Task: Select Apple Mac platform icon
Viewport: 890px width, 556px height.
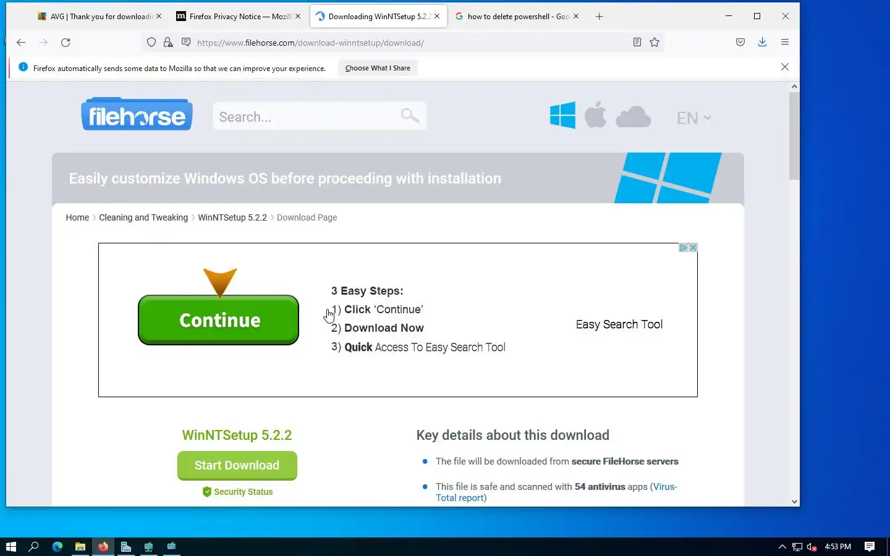Action: click(x=596, y=115)
